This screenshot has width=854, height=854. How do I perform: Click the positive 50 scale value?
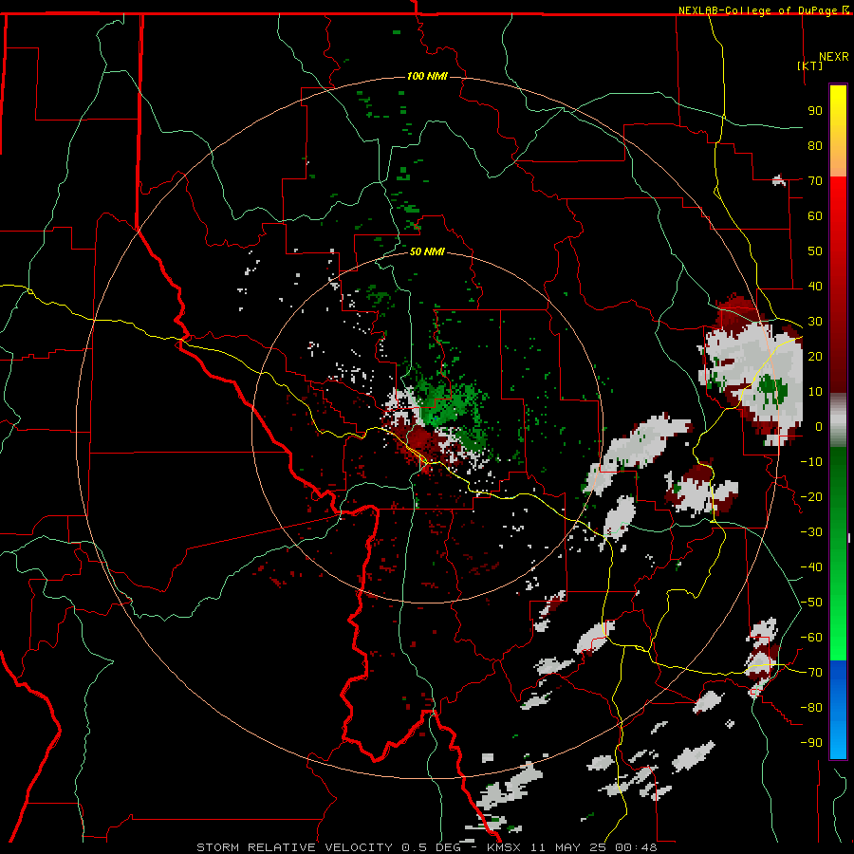(815, 251)
